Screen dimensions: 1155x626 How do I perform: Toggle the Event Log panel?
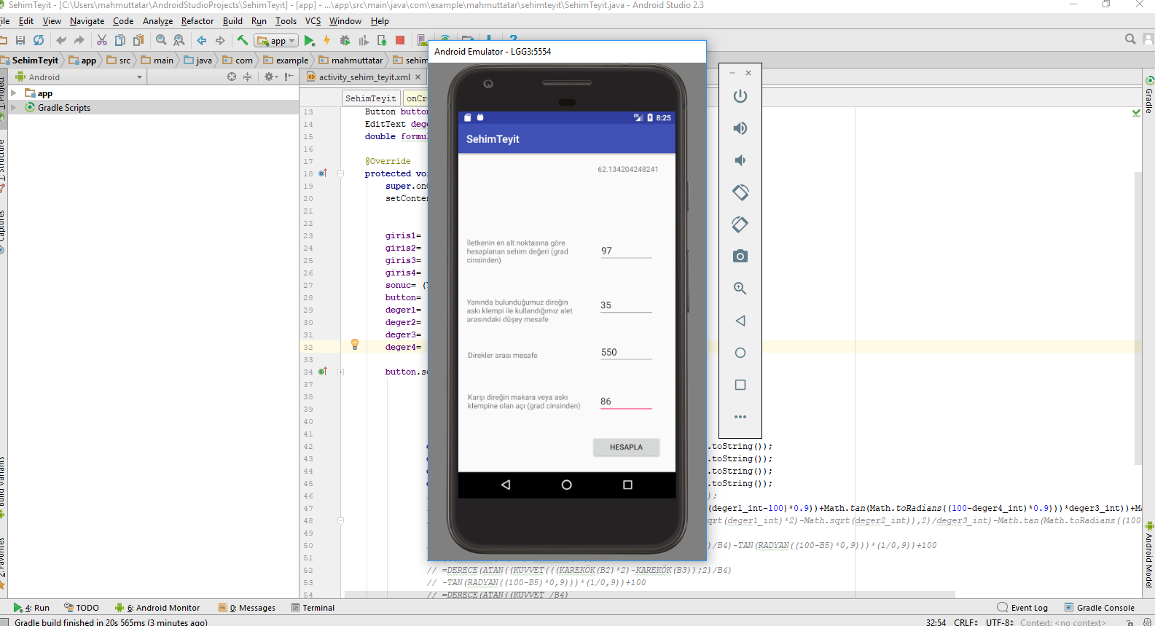point(1022,608)
